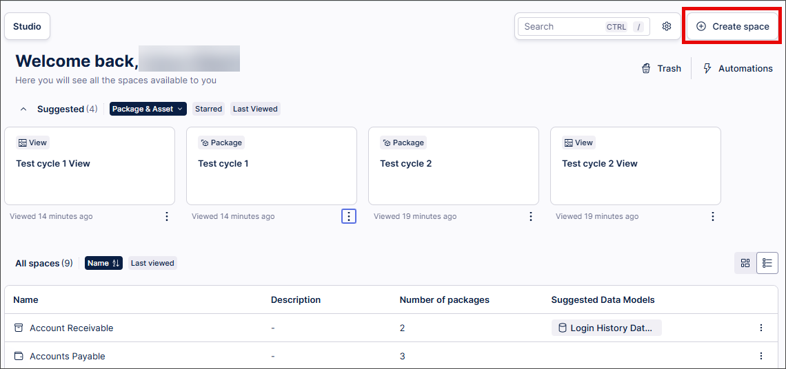Open the Test cycle 2 package card
The image size is (786, 369).
click(454, 166)
